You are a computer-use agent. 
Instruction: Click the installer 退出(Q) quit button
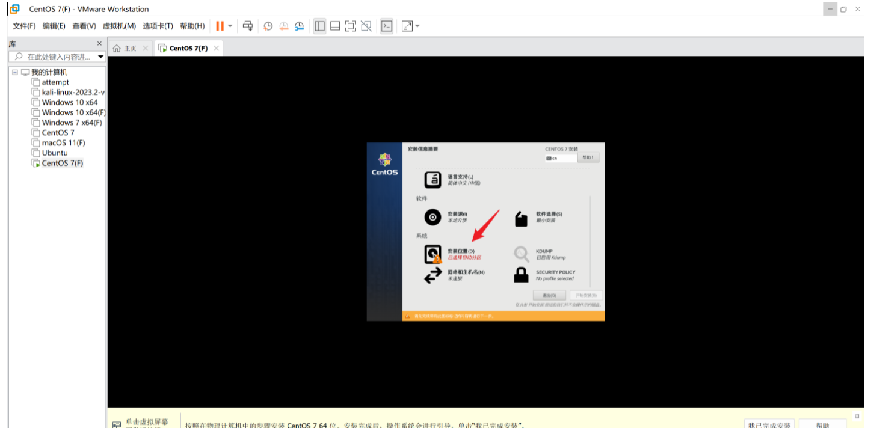point(549,295)
